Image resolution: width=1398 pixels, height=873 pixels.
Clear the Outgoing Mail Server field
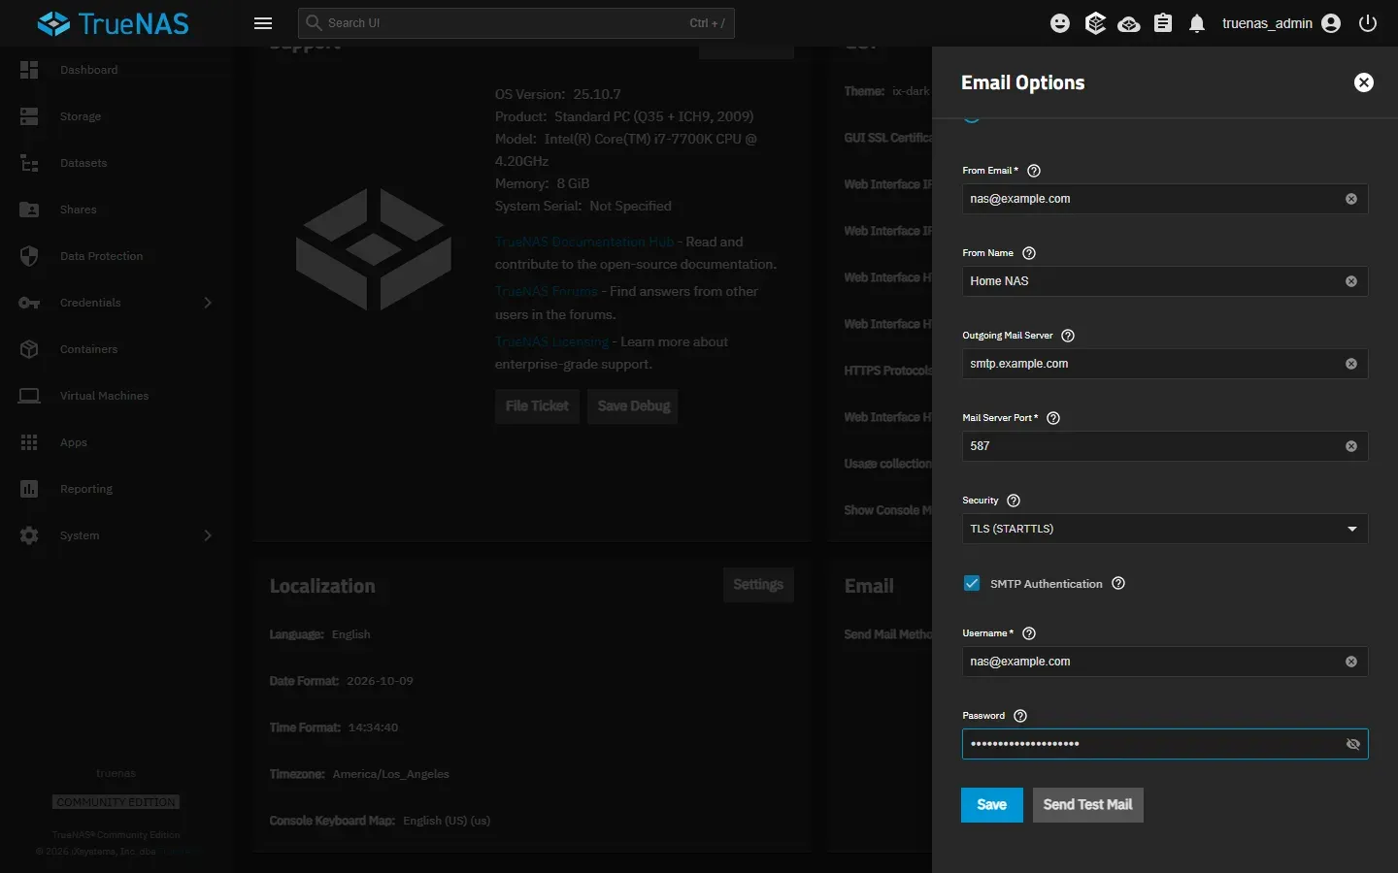[1351, 364]
